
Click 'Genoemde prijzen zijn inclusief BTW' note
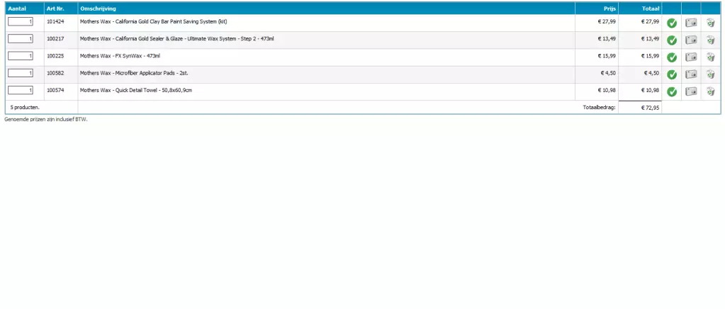(x=46, y=119)
